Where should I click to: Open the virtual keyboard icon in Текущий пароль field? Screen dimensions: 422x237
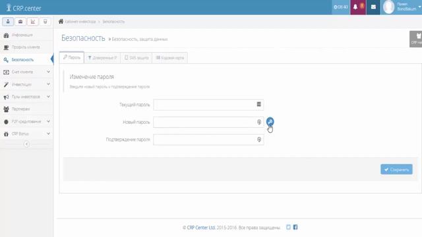(258, 104)
